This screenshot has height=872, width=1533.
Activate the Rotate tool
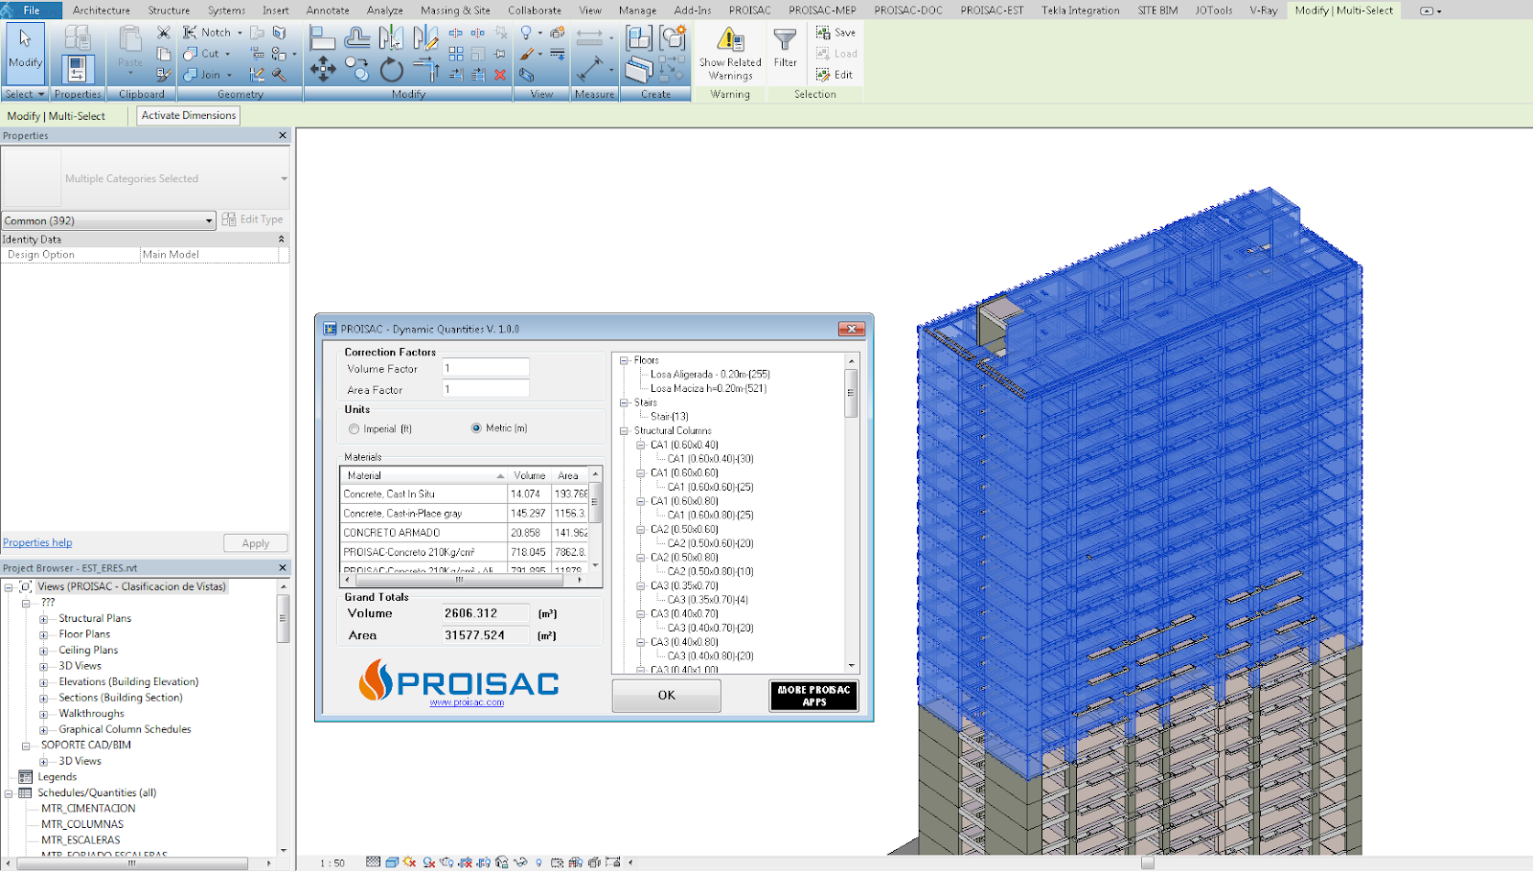[x=391, y=69]
